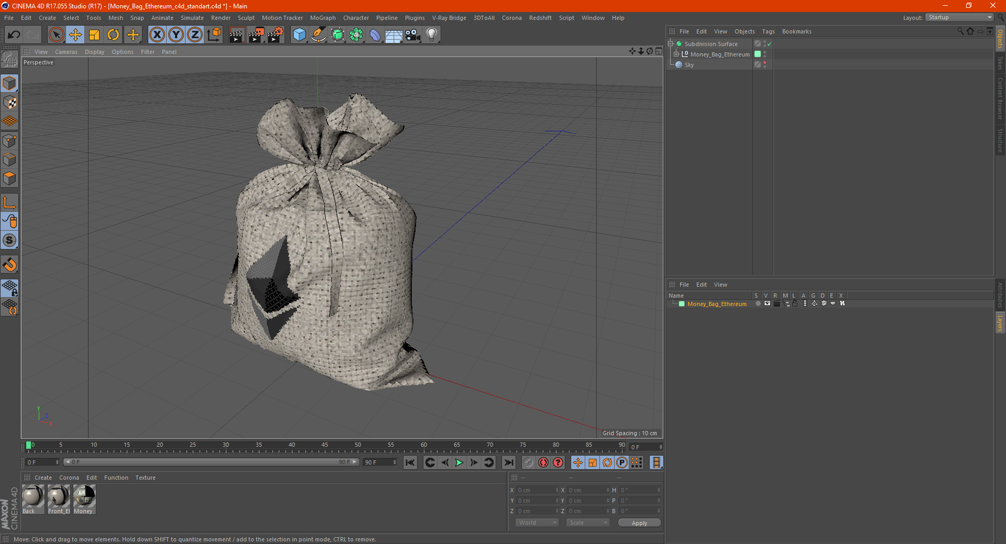Select the Sky object

click(x=689, y=65)
